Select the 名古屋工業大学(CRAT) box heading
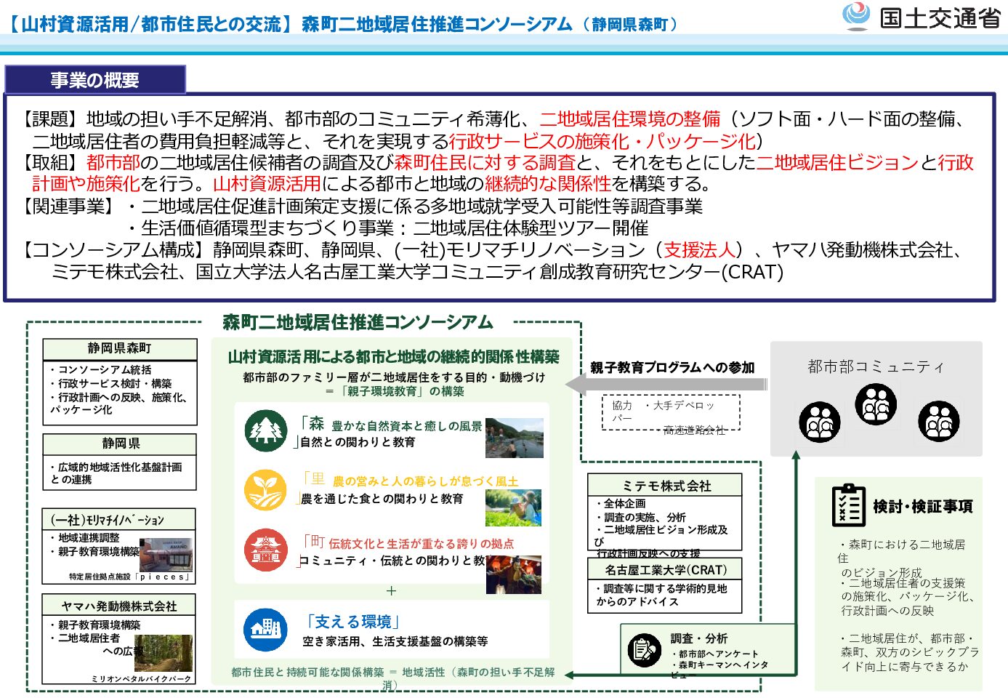This screenshot has height=698, width=1008. (665, 570)
